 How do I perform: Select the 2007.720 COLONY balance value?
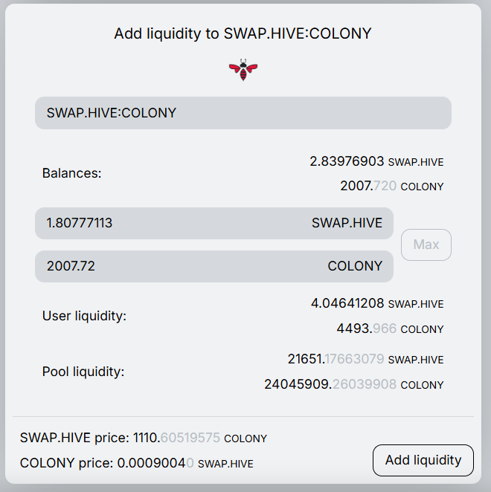[x=392, y=186]
